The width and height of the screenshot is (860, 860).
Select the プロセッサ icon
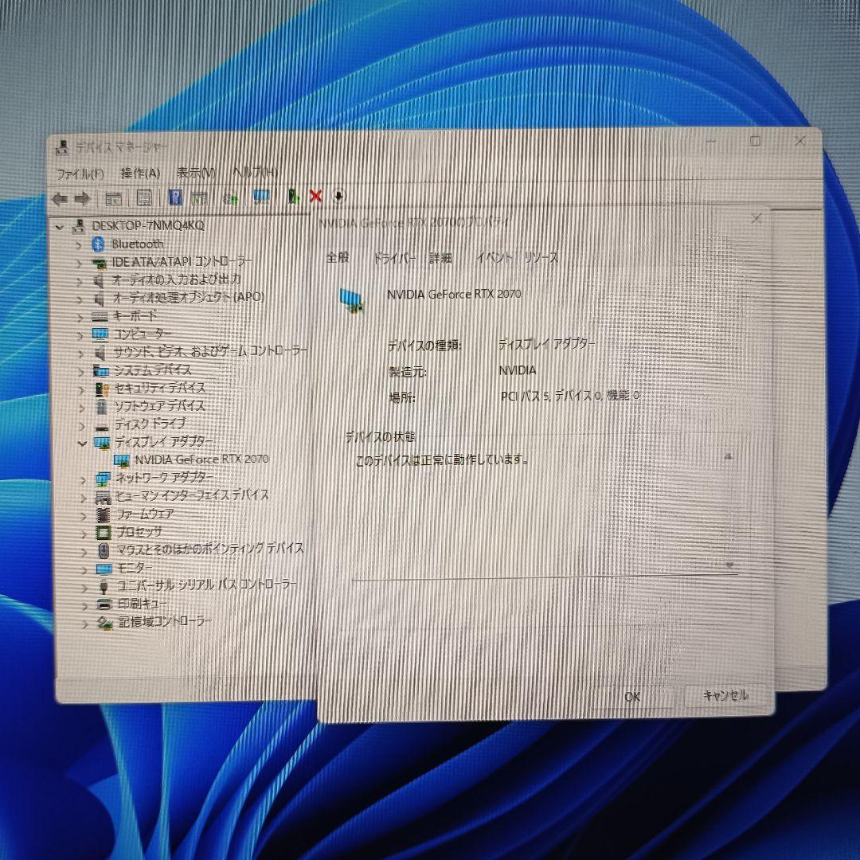[x=103, y=532]
